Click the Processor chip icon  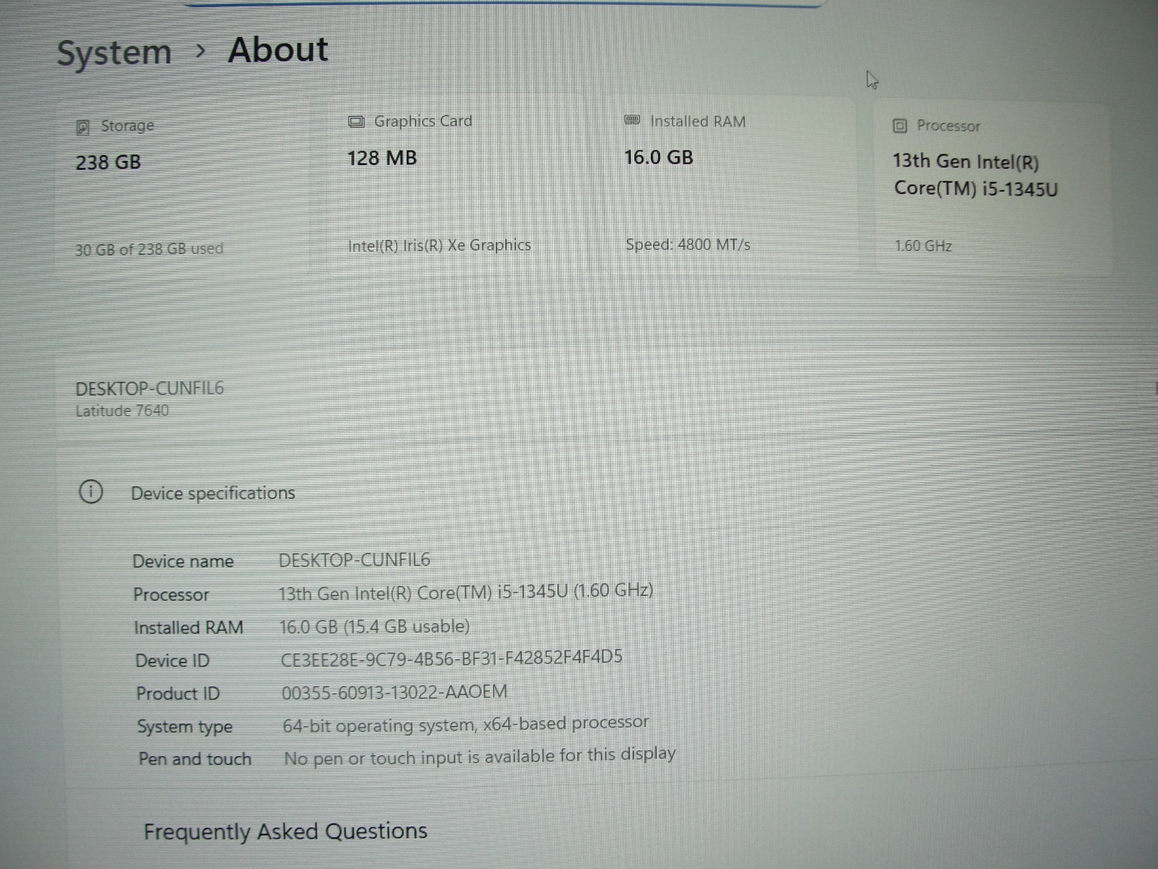[x=900, y=126]
